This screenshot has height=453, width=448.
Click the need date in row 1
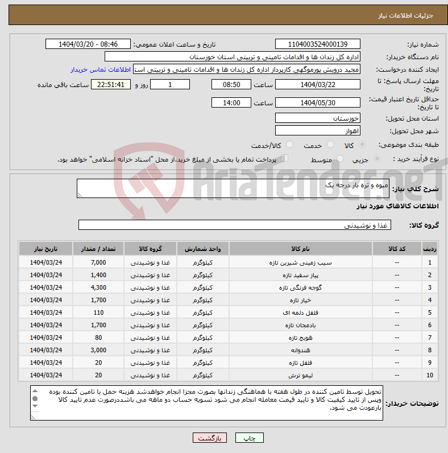coord(46,262)
